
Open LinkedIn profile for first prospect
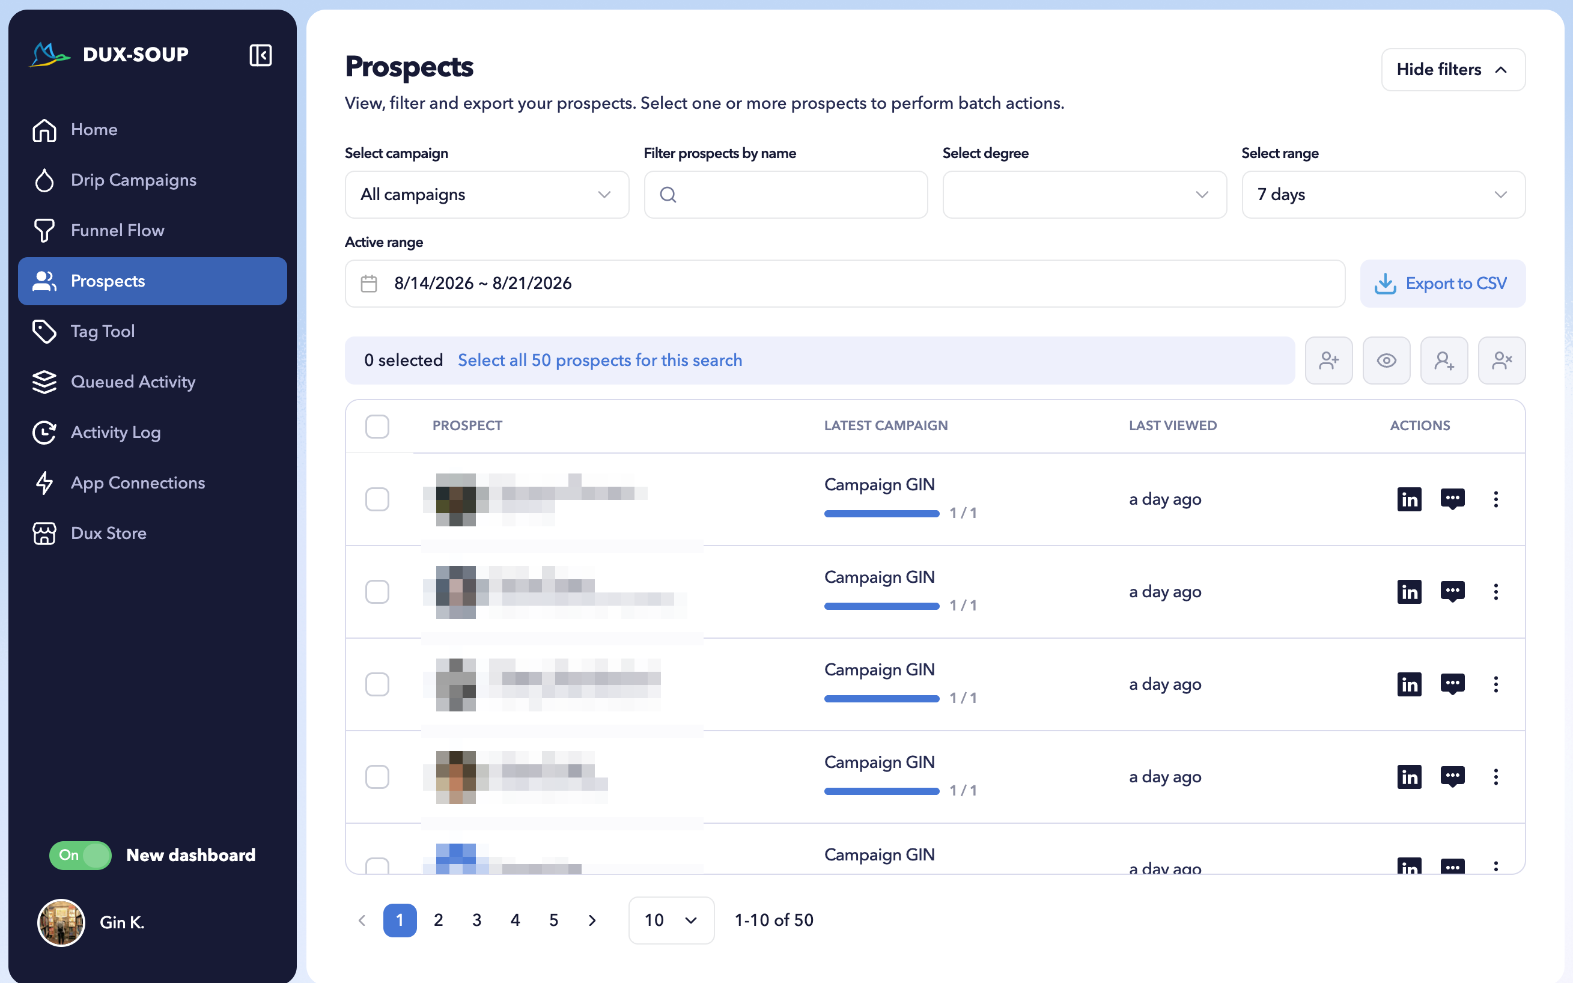[1409, 499]
